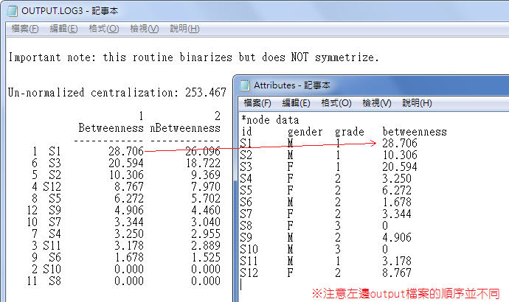The height and width of the screenshot is (302, 509).
Task: Click value 1.678 in the Attributes window
Action: tap(397, 203)
